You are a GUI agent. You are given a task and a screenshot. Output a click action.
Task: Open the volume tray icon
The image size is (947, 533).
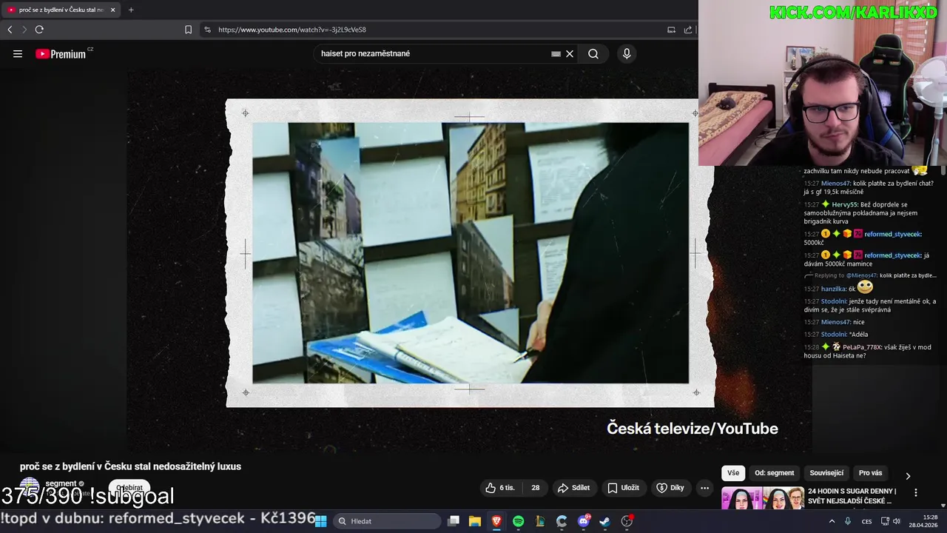pyautogui.click(x=897, y=521)
